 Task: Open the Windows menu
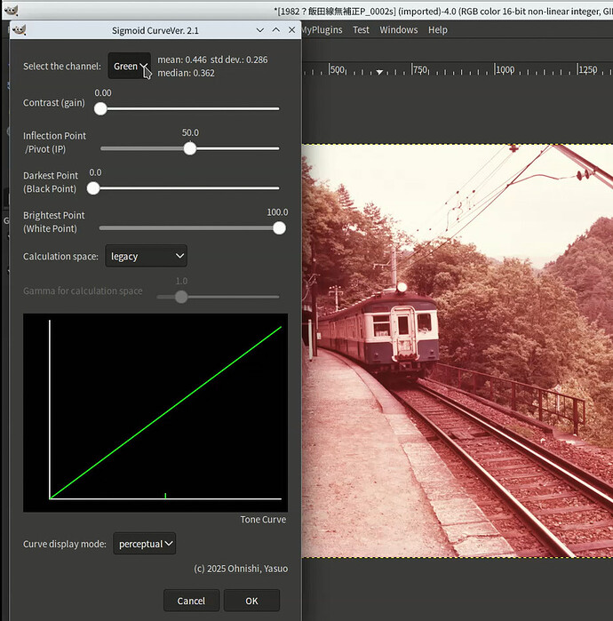pos(398,29)
